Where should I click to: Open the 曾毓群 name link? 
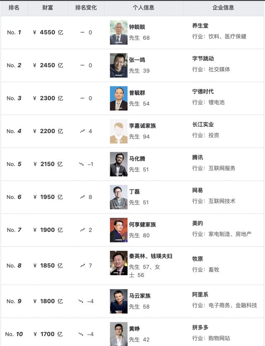(137, 93)
